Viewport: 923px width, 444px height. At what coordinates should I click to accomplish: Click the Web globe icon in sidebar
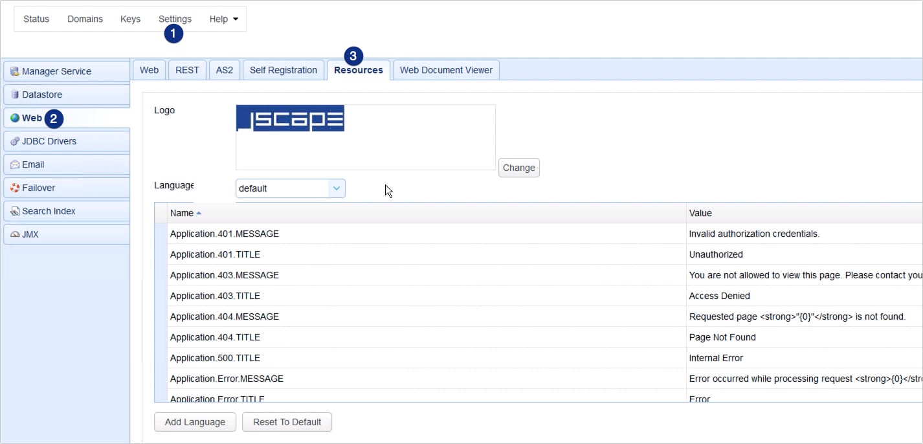15,118
